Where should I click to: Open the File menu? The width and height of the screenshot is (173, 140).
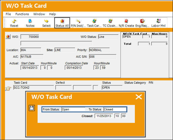pos(8,14)
